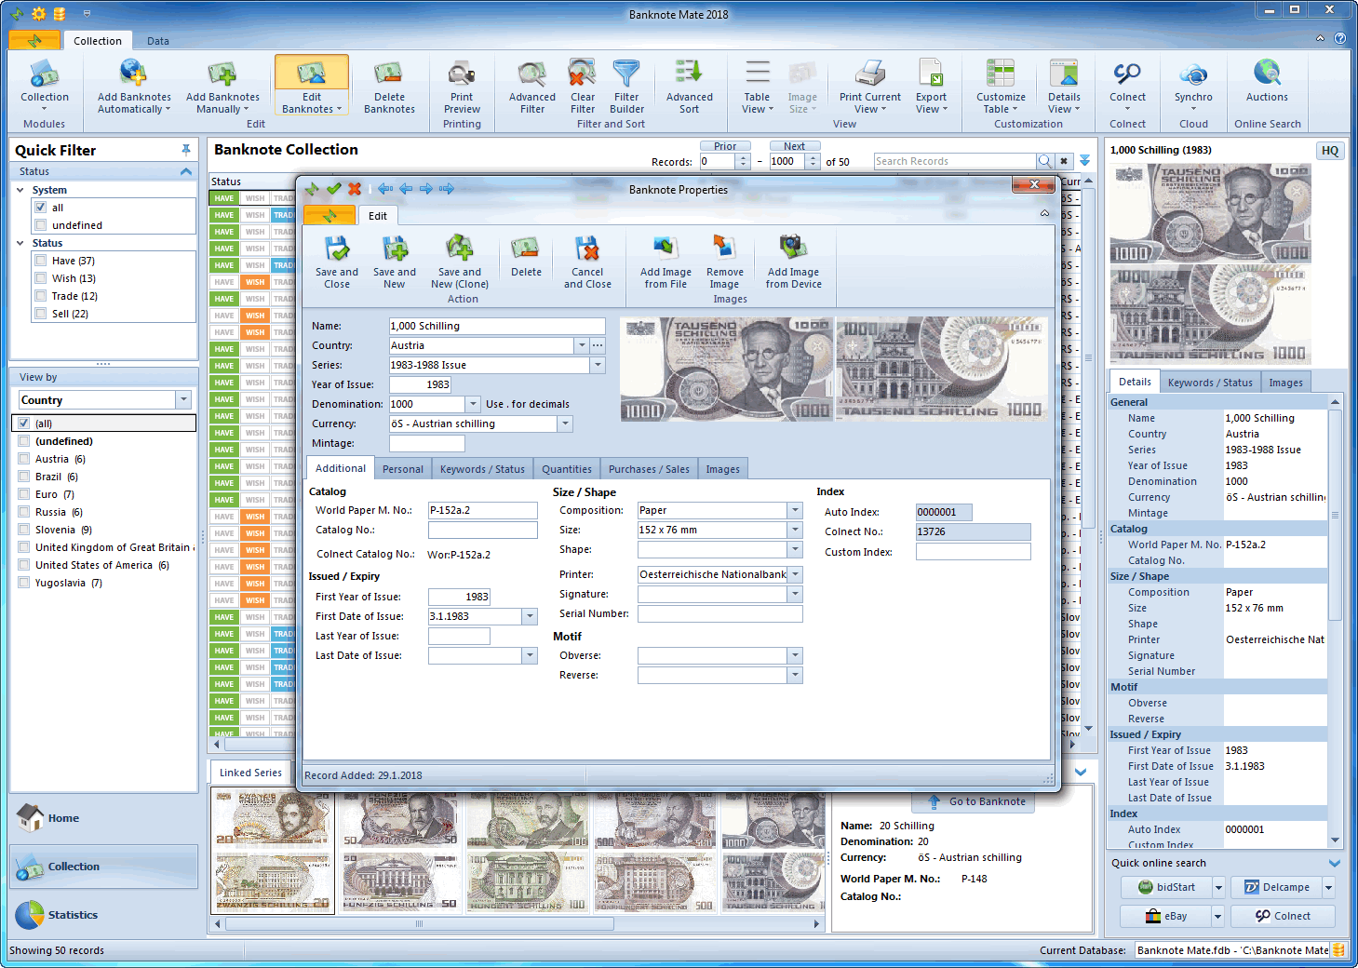Click the Name input field
The width and height of the screenshot is (1358, 968).
coord(496,326)
